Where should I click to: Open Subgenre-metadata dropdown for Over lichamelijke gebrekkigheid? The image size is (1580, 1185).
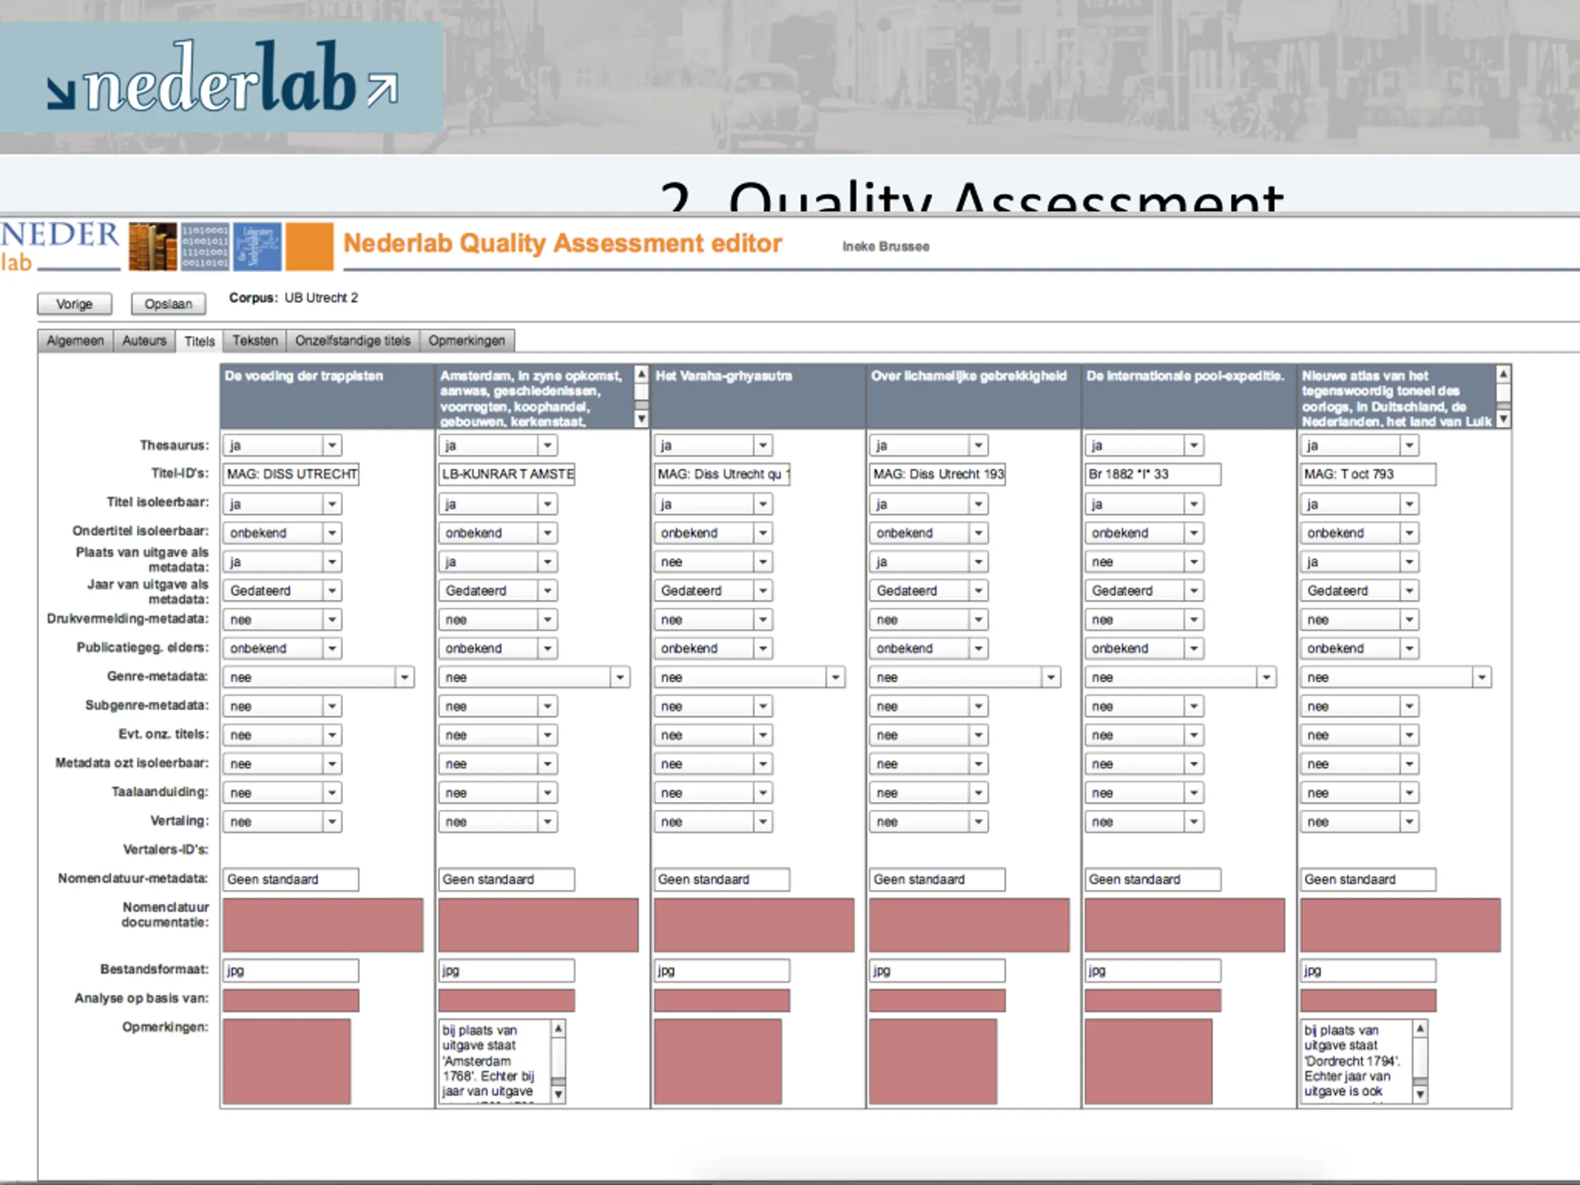(929, 707)
